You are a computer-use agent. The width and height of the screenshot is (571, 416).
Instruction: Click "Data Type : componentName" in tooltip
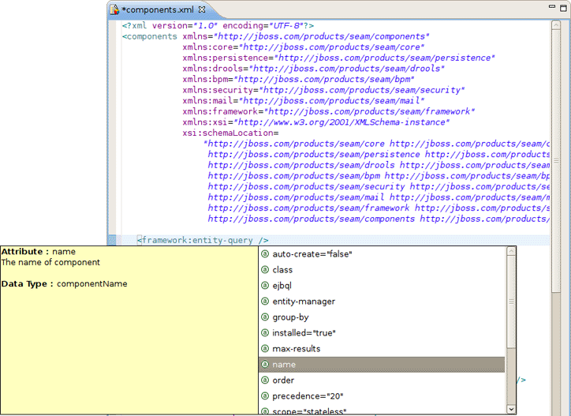[64, 283]
